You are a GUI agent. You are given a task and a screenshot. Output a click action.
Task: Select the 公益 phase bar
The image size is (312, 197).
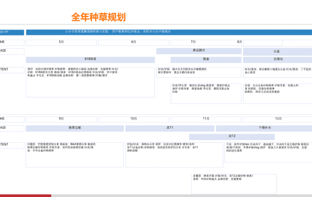click(278, 52)
